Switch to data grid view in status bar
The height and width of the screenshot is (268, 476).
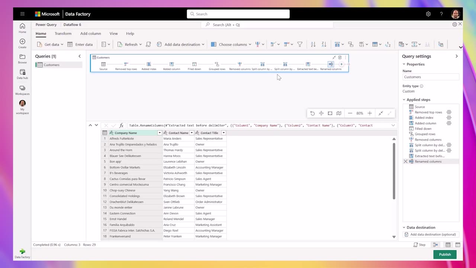(x=448, y=245)
